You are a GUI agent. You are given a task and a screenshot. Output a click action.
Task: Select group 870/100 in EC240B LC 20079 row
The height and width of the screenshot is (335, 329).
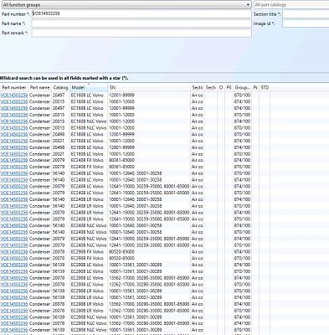click(242, 193)
